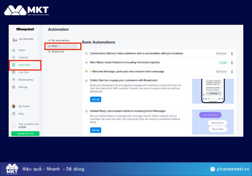Click the Activate Pro Trial button

(25, 134)
